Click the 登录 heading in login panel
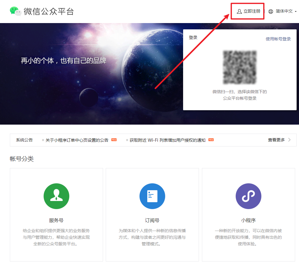 [x=193, y=37]
